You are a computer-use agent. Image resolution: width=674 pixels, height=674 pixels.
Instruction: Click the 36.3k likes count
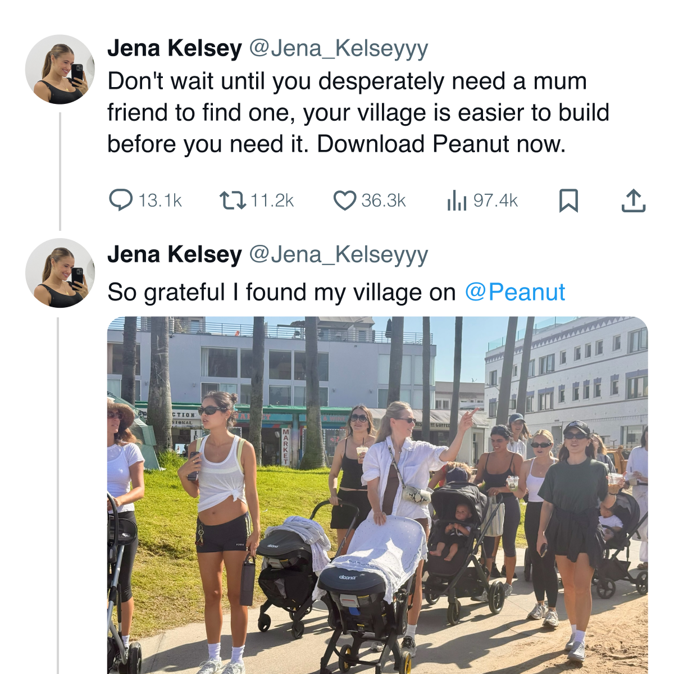pos(384,201)
